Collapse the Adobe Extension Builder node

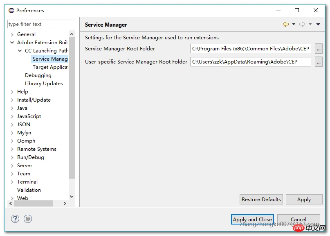coord(12,42)
